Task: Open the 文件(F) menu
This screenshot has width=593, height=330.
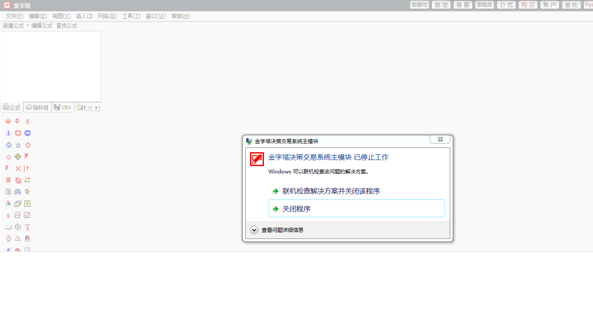Action: pyautogui.click(x=15, y=16)
